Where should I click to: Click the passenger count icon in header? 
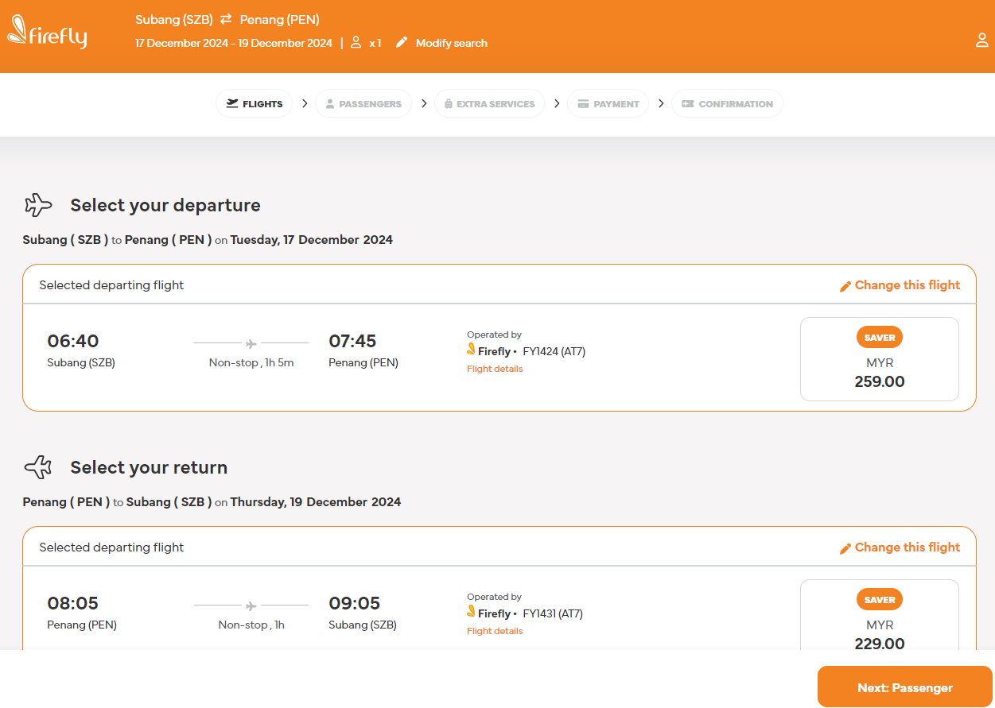pyautogui.click(x=356, y=43)
